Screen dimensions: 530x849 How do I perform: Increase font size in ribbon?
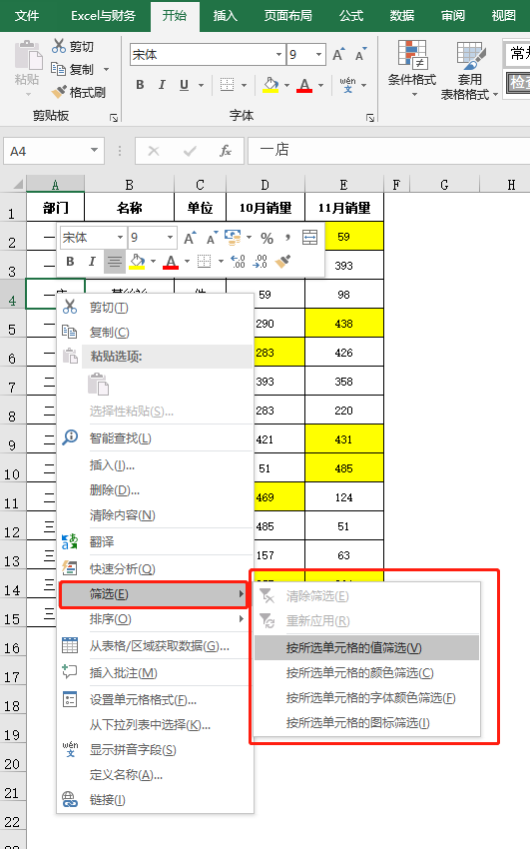(x=338, y=54)
